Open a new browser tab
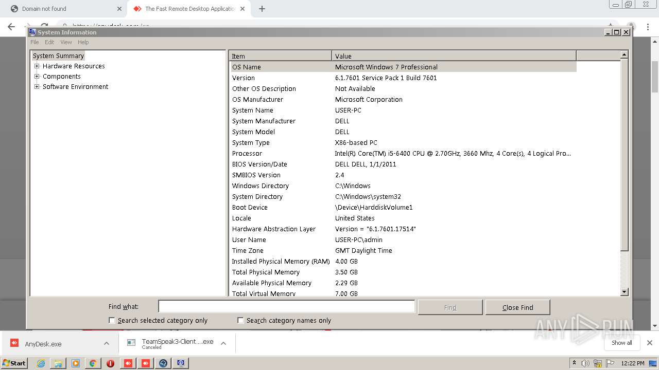This screenshot has height=370, width=659. pyautogui.click(x=262, y=9)
